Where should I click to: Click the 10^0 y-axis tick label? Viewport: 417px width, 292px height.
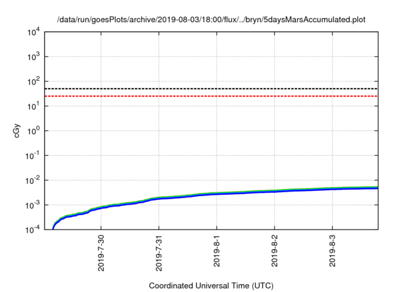[34, 131]
